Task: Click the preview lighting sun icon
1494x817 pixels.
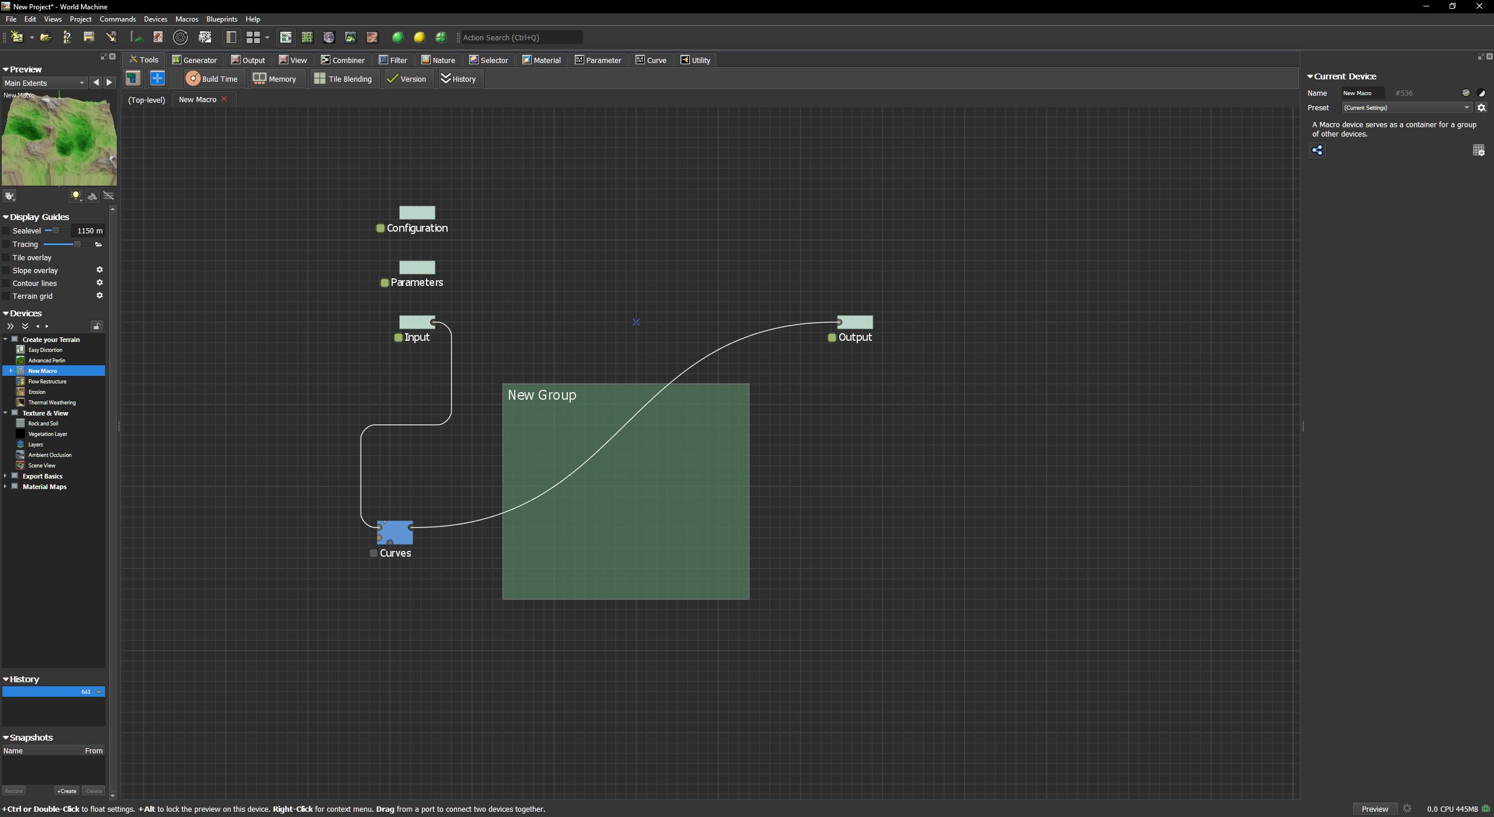Action: coord(76,196)
